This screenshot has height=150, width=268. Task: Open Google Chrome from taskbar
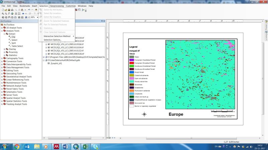click(17, 147)
